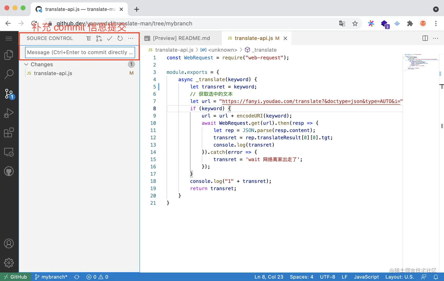This screenshot has width=444, height=281.
Task: Click line 1 const WebRequest code
Action: (x=228, y=57)
